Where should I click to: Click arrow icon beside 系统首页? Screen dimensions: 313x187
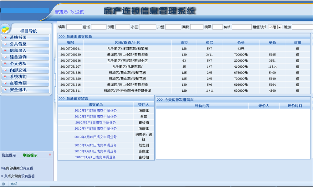[x=5, y=37]
